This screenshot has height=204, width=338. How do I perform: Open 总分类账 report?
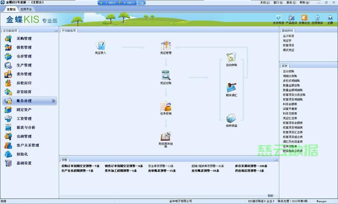point(289,71)
